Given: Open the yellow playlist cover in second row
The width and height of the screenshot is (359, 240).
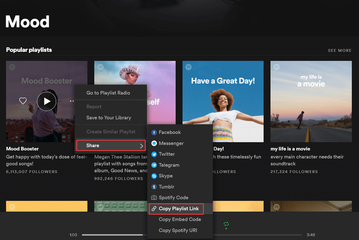Looking at the screenshot, I should coord(47,206).
